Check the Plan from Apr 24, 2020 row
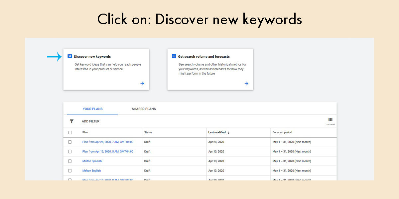399x199 pixels. coord(70,142)
